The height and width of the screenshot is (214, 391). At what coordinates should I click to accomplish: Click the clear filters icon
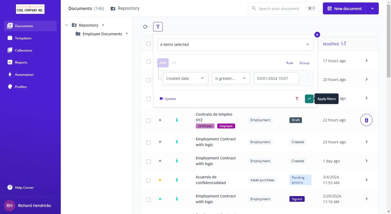[x=297, y=99]
